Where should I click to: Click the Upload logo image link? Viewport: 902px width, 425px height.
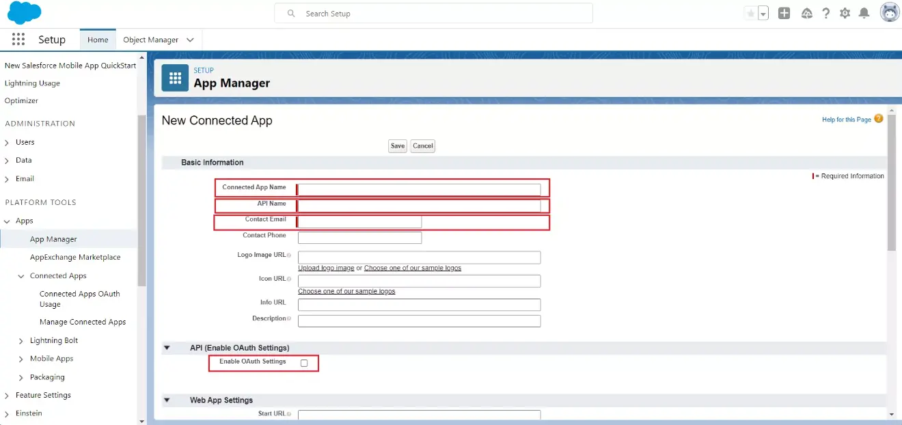coord(326,268)
